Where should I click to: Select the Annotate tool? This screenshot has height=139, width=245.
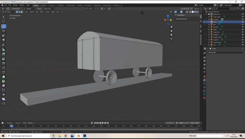pyautogui.click(x=4, y=45)
